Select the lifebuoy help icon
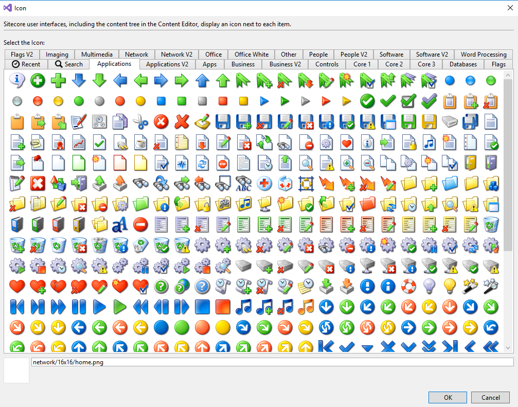 (408, 286)
